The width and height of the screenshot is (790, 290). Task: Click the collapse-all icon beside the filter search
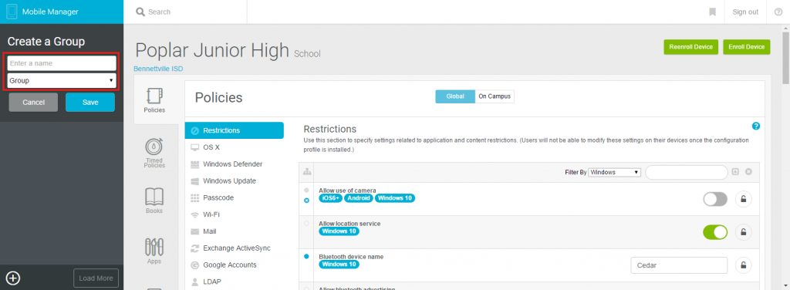point(735,172)
